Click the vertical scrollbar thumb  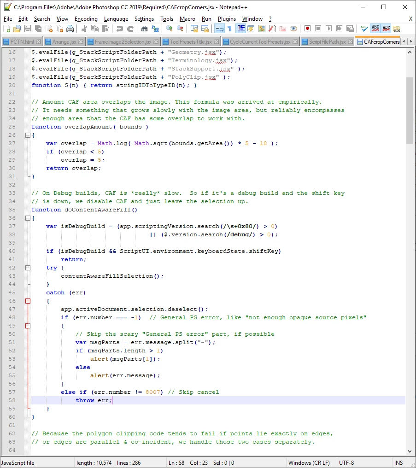410,111
